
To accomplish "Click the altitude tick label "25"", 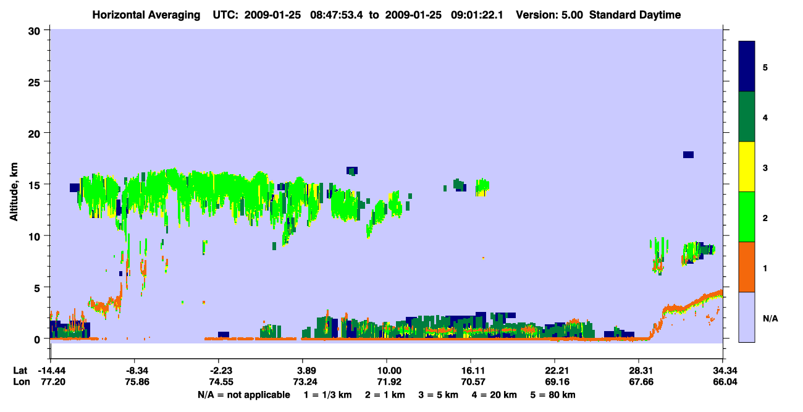I will click(x=35, y=82).
